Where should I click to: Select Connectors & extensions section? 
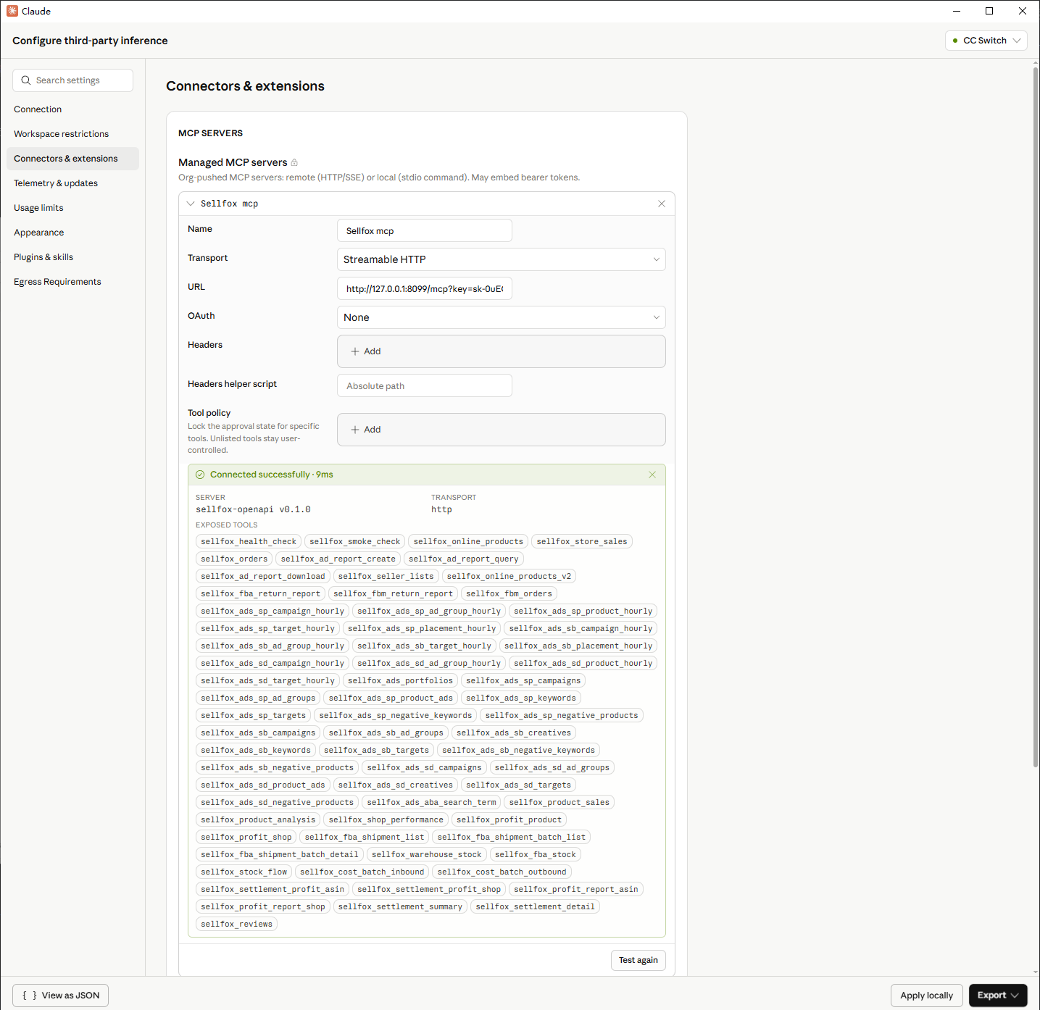point(72,159)
